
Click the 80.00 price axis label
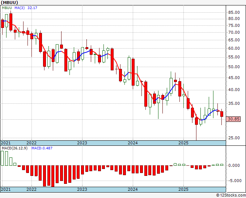point(234,18)
